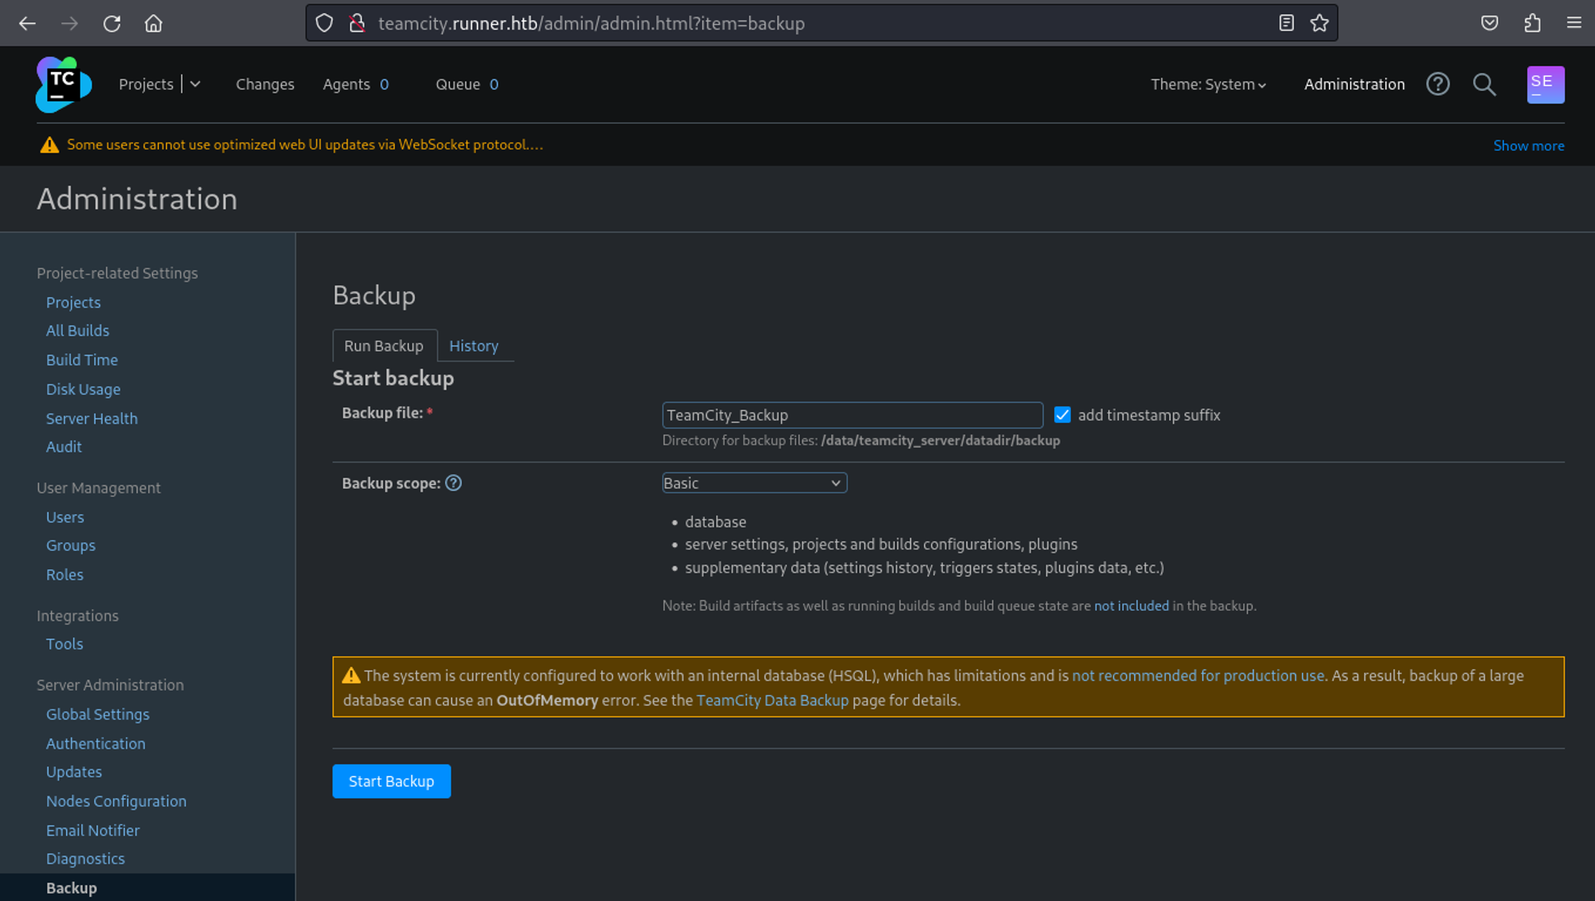Open browser extensions puzzle icon
The width and height of the screenshot is (1595, 901).
click(x=1531, y=23)
